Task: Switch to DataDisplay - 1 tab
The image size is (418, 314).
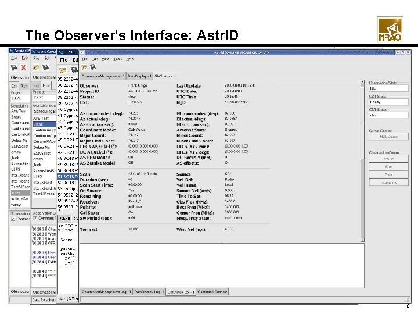Action: coord(139,76)
